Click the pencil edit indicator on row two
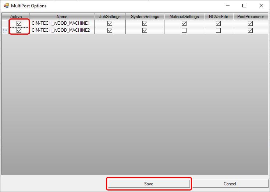 pyautogui.click(x=5, y=31)
